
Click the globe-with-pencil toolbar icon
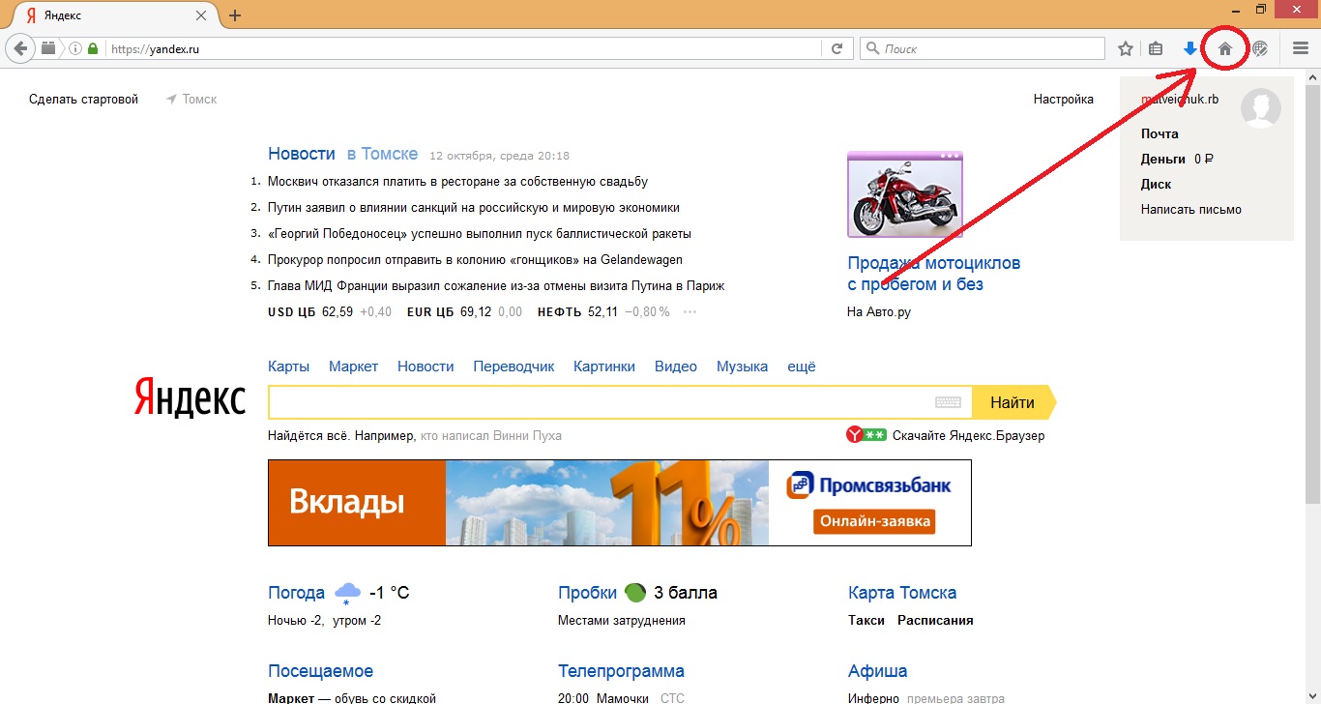(x=1260, y=48)
